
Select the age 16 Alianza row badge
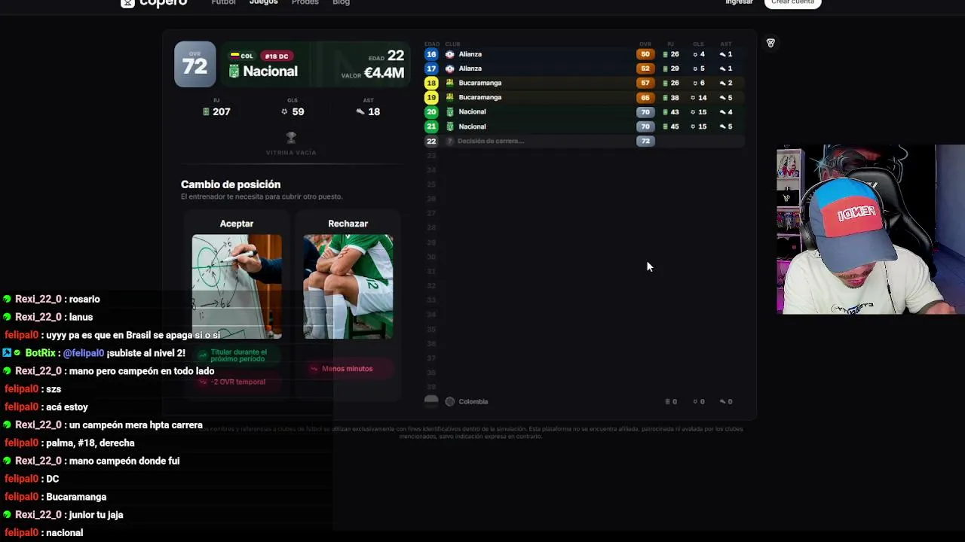[431, 54]
